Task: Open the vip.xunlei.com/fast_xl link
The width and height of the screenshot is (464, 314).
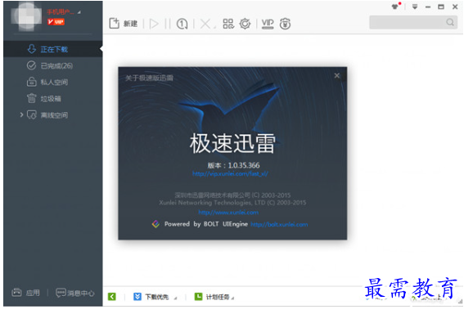Action: 230,173
